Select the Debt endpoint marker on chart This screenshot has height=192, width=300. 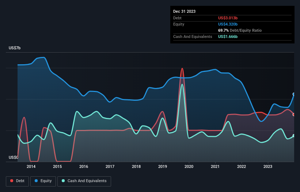(294, 115)
